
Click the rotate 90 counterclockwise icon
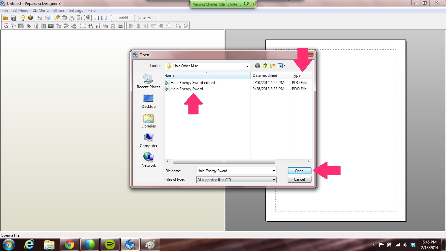(x=178, y=26)
